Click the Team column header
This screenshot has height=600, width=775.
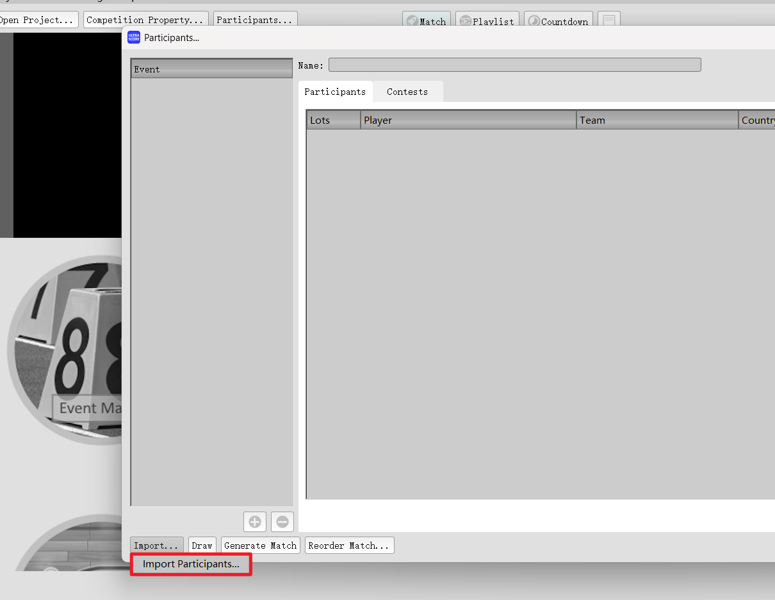[x=657, y=120]
